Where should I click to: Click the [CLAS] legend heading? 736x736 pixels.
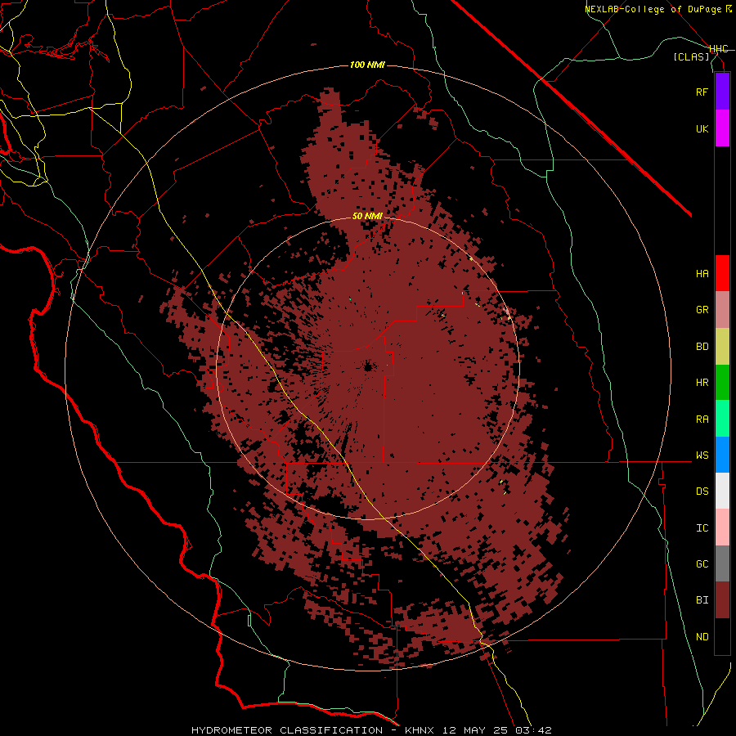pyautogui.click(x=691, y=57)
